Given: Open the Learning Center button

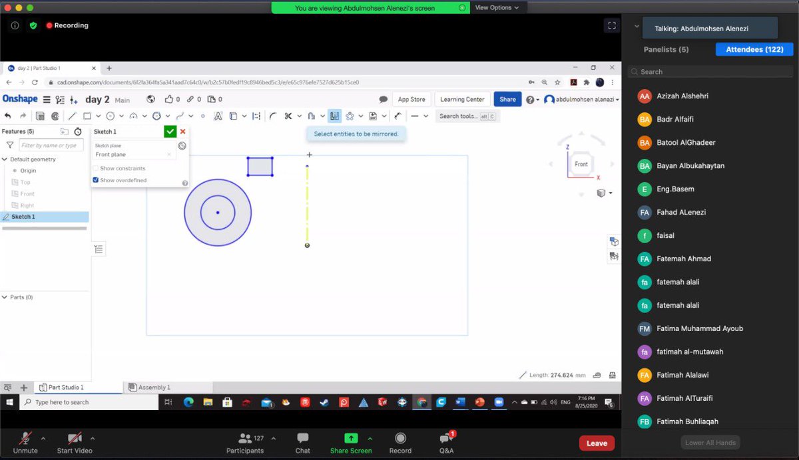Looking at the screenshot, I should tap(462, 99).
